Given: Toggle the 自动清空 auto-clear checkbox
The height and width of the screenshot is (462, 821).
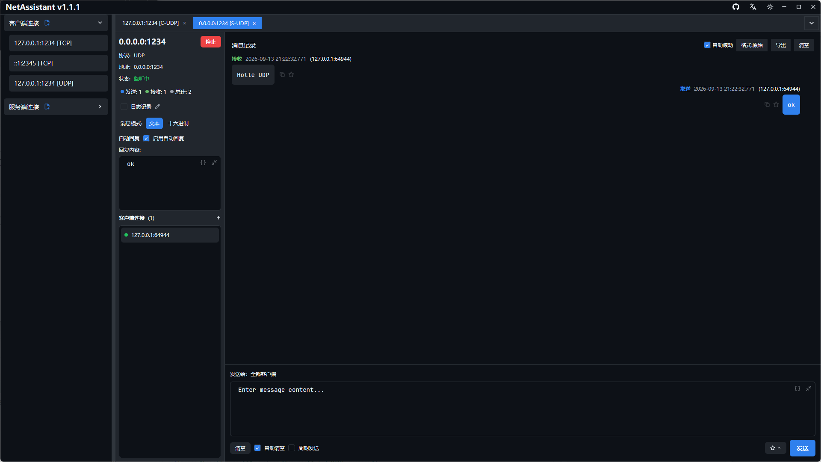Looking at the screenshot, I should tap(257, 448).
